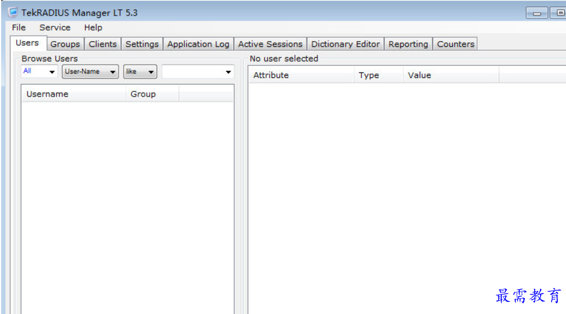Screen dimensions: 566x314
Task: Click the Value column header
Action: [x=451, y=75]
